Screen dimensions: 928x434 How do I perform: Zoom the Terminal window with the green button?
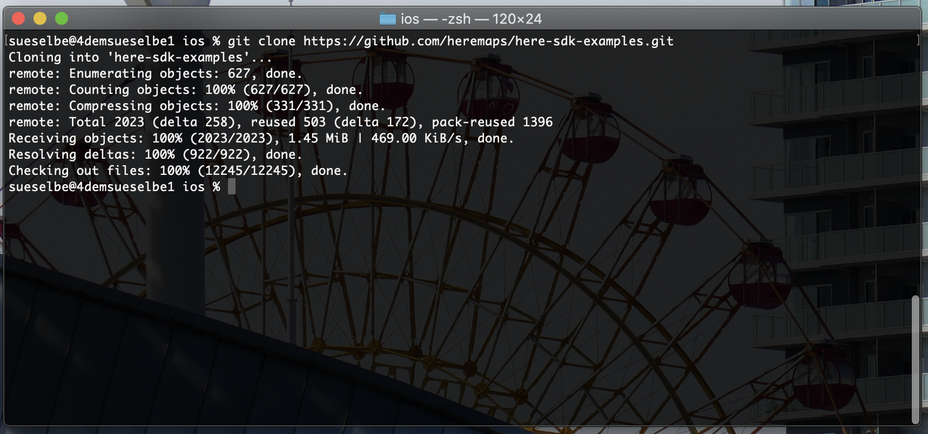(x=62, y=19)
